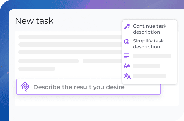
Task: Click the purple AI logo in the prompt box
Action: [x=25, y=87]
